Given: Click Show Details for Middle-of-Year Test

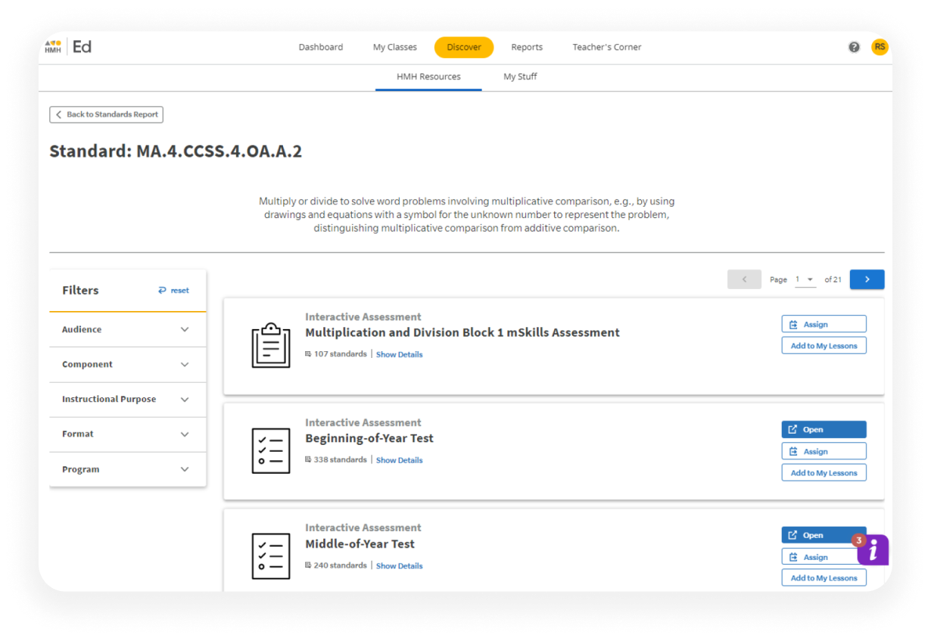Looking at the screenshot, I should (399, 565).
